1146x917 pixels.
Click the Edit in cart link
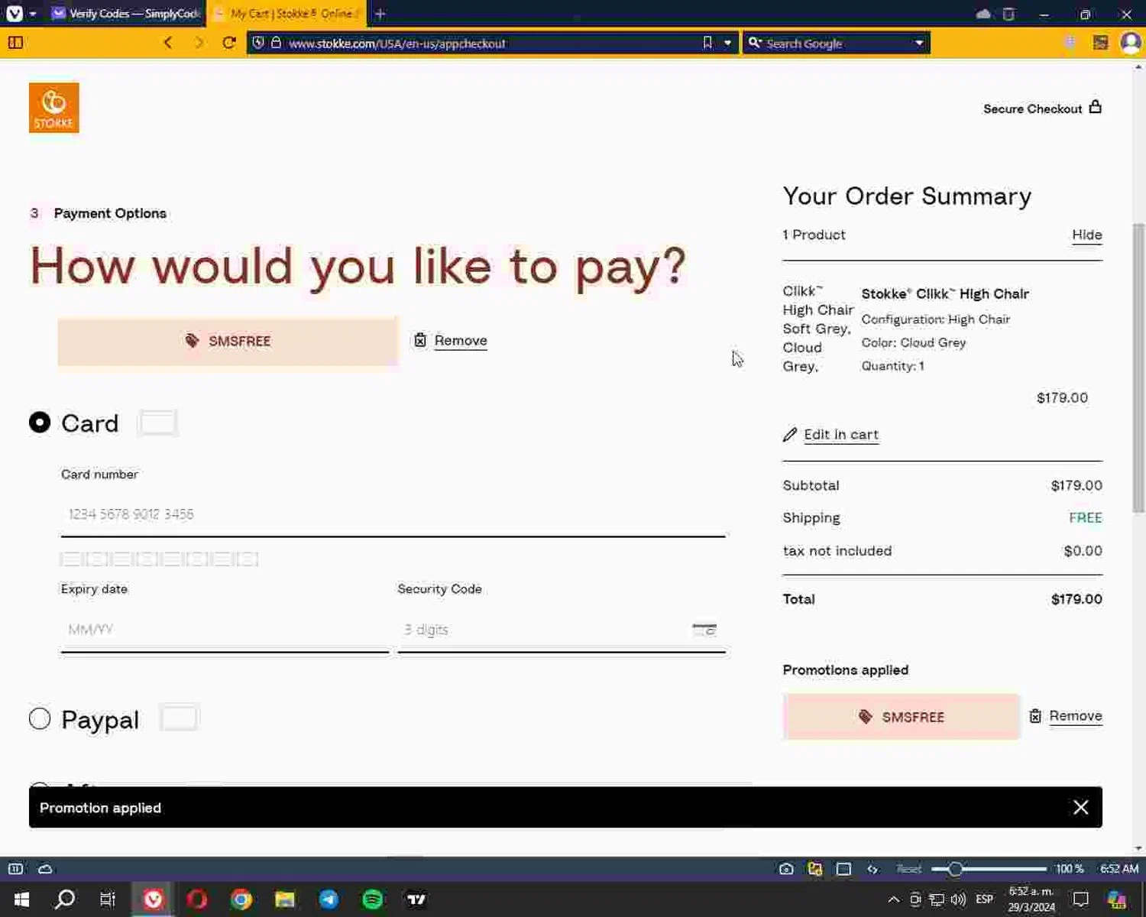[x=841, y=435]
